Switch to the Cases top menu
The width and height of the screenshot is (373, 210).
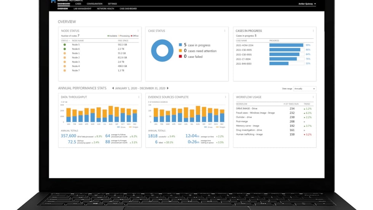coord(78,4)
